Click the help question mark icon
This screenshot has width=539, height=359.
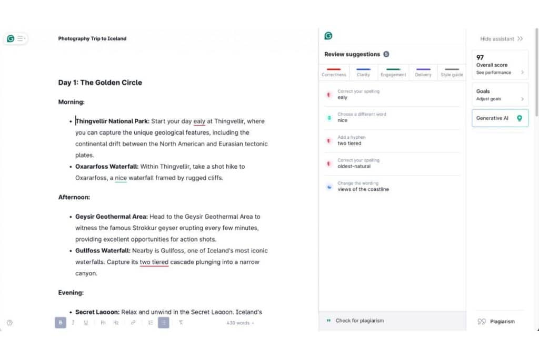point(9,323)
